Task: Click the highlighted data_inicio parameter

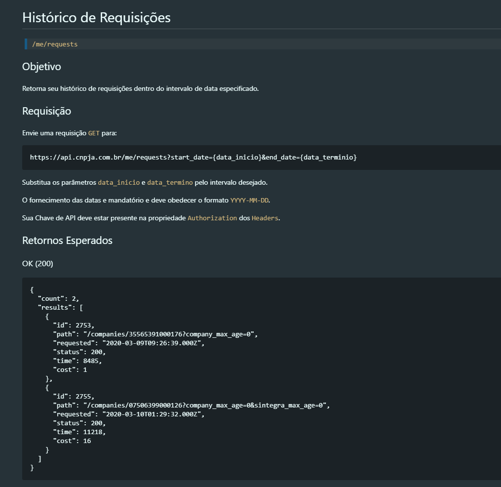Action: 119,183
